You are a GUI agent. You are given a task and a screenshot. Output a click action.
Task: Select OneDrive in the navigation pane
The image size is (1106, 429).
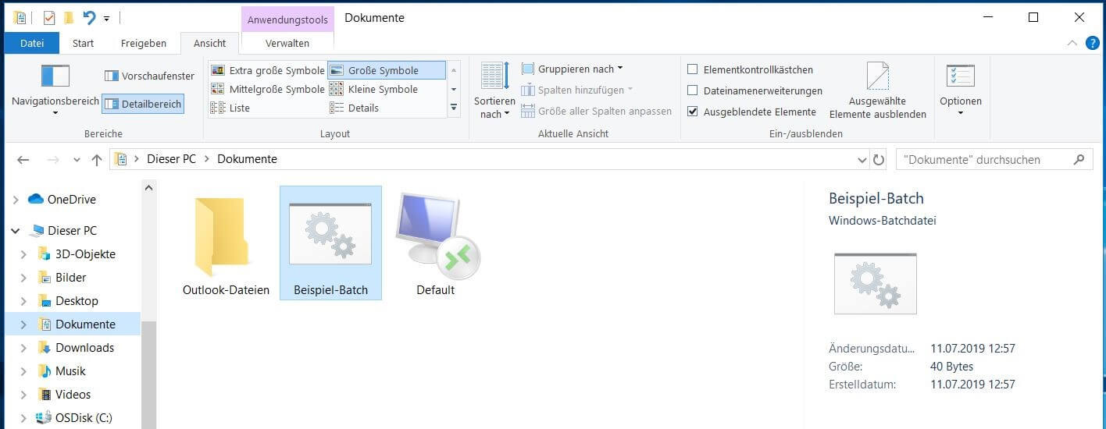click(x=72, y=200)
